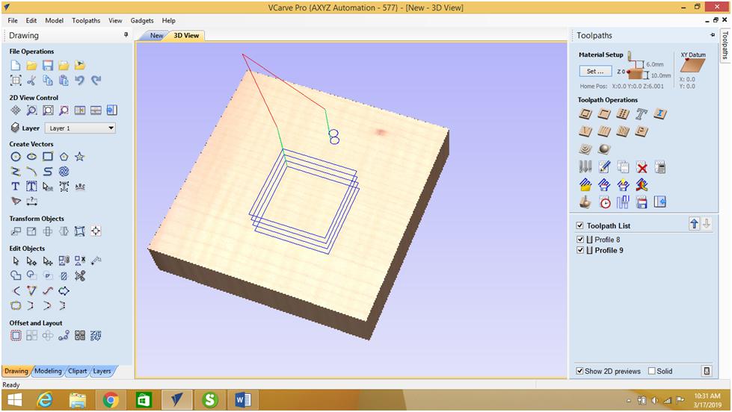The image size is (732, 412).
Task: Open the Edit menu
Action: (31, 20)
